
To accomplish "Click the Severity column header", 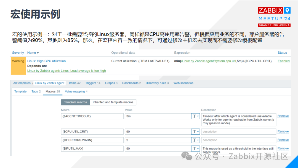I will click(18, 53).
